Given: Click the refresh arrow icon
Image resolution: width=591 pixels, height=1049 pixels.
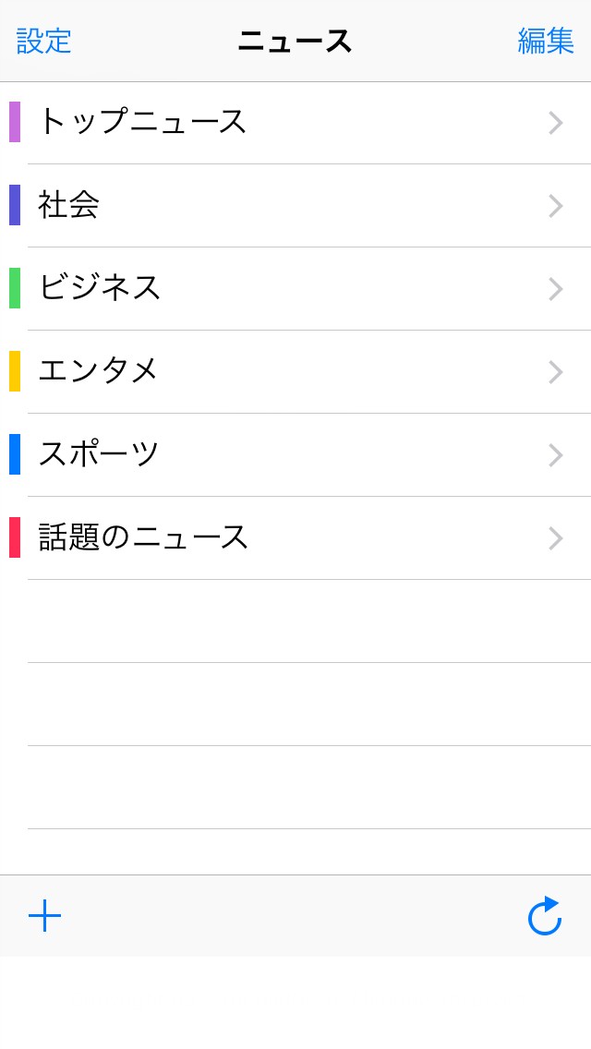Looking at the screenshot, I should [x=545, y=916].
